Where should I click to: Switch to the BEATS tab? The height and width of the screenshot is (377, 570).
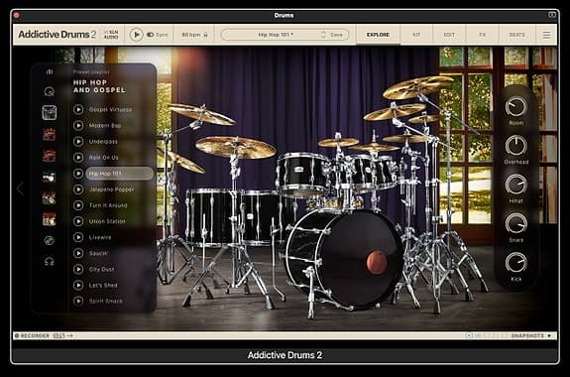516,35
